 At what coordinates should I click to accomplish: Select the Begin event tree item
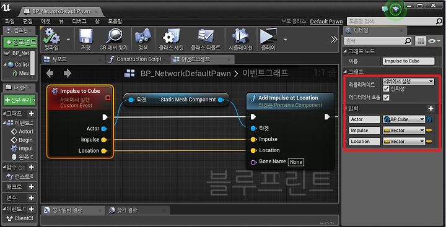pyautogui.click(x=22, y=140)
